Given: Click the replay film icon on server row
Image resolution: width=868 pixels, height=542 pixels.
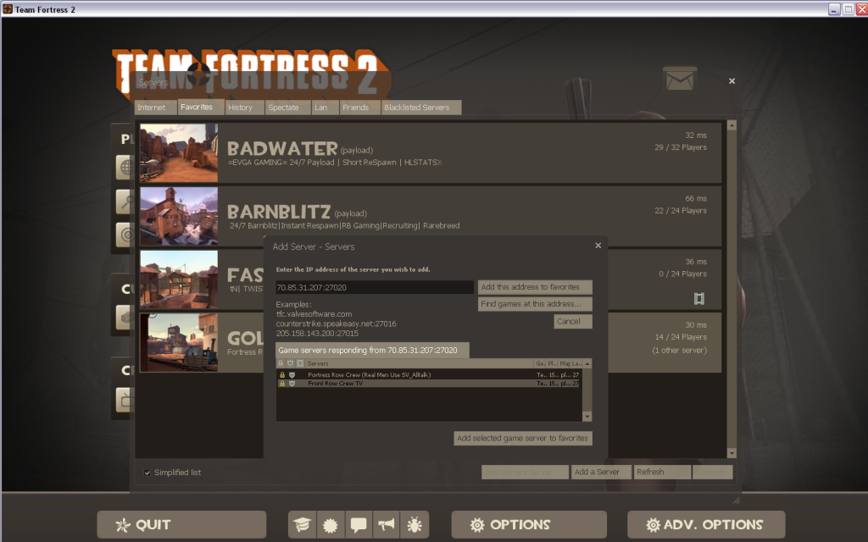Looking at the screenshot, I should [x=699, y=298].
